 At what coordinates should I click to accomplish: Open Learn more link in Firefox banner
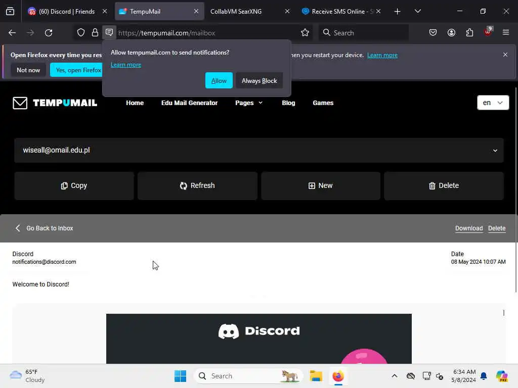382,55
